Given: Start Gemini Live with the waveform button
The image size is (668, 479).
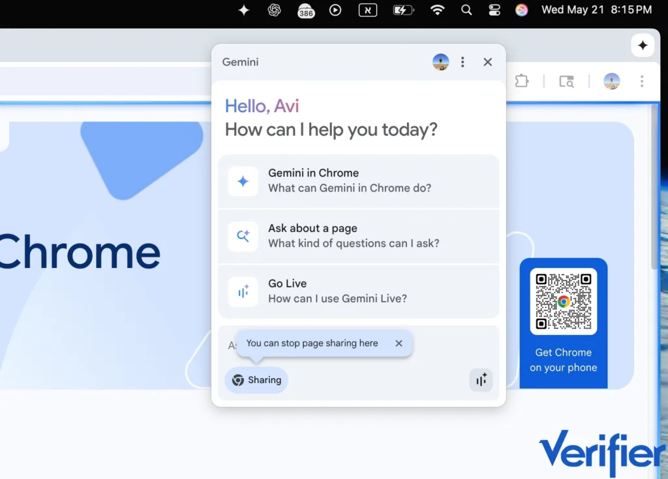Looking at the screenshot, I should (x=481, y=380).
